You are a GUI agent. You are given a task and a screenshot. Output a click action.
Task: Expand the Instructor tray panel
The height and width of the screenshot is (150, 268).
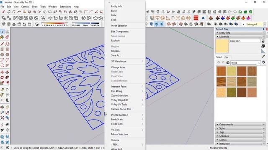[240, 144]
